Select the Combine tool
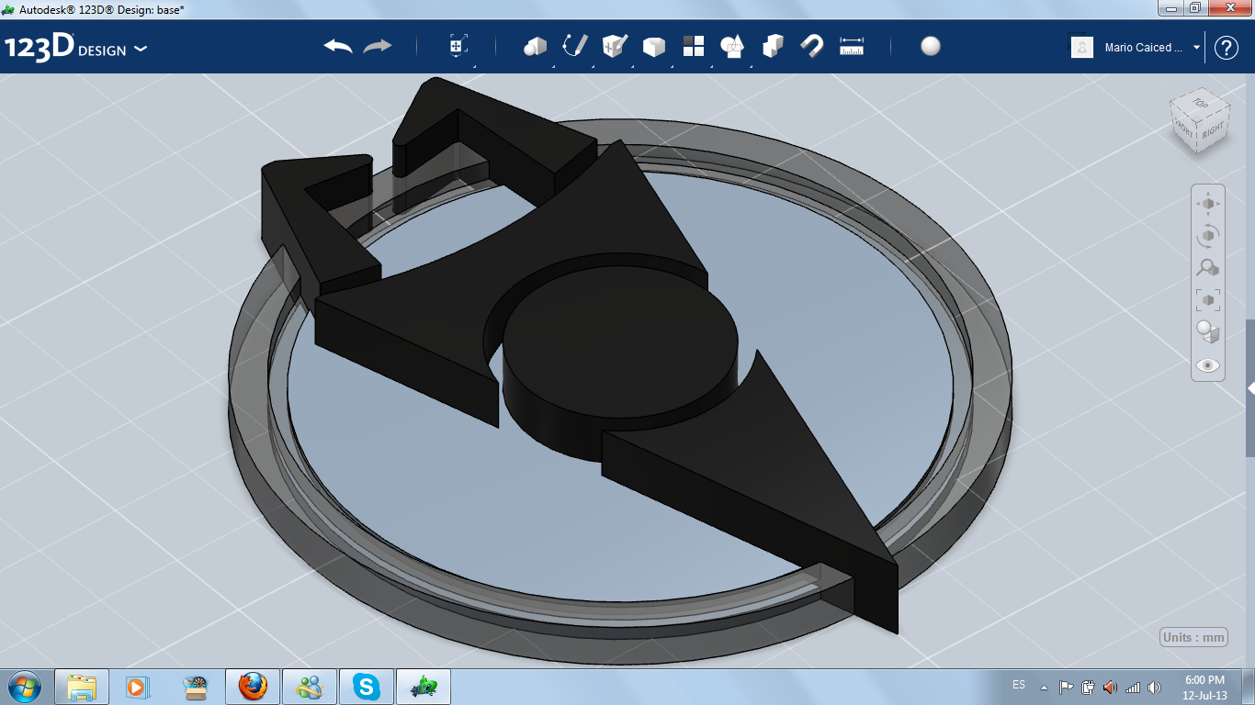 773,46
